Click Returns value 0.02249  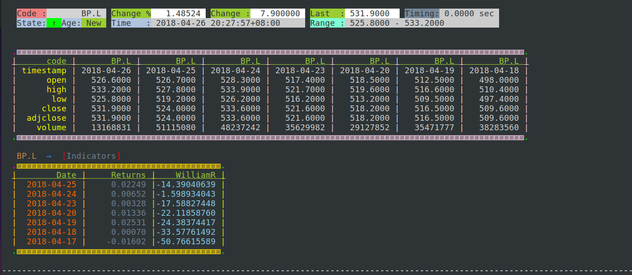[x=129, y=185]
